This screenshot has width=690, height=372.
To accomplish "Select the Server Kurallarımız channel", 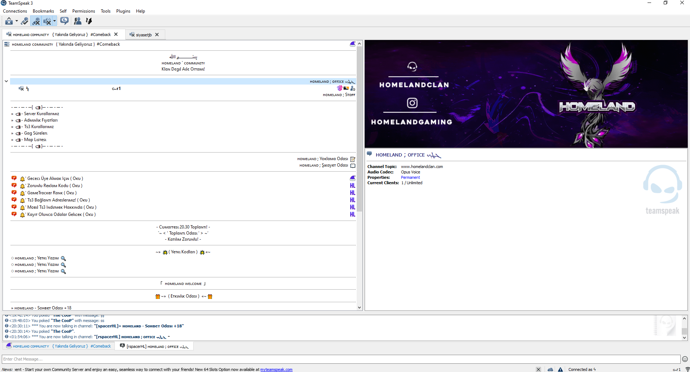I will pos(41,114).
